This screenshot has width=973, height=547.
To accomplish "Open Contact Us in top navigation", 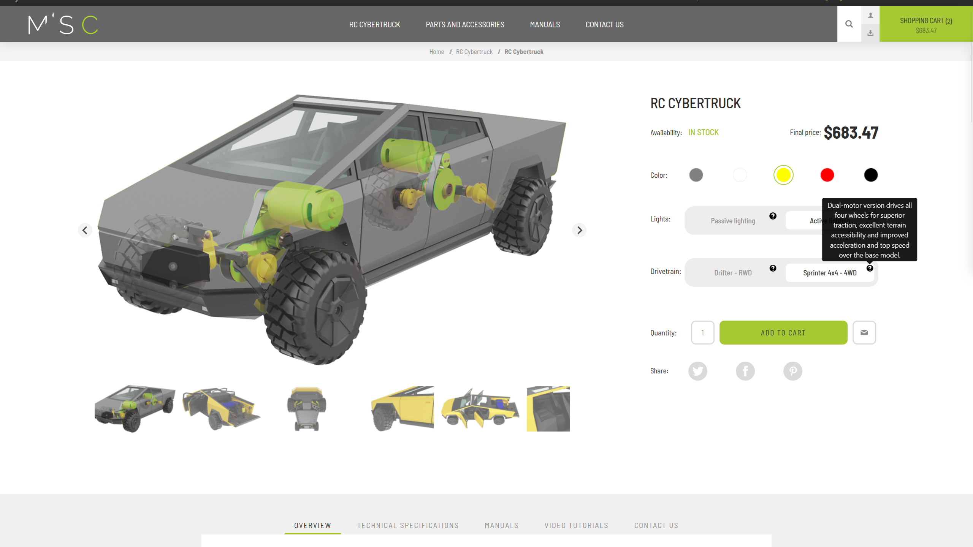I will 604,24.
